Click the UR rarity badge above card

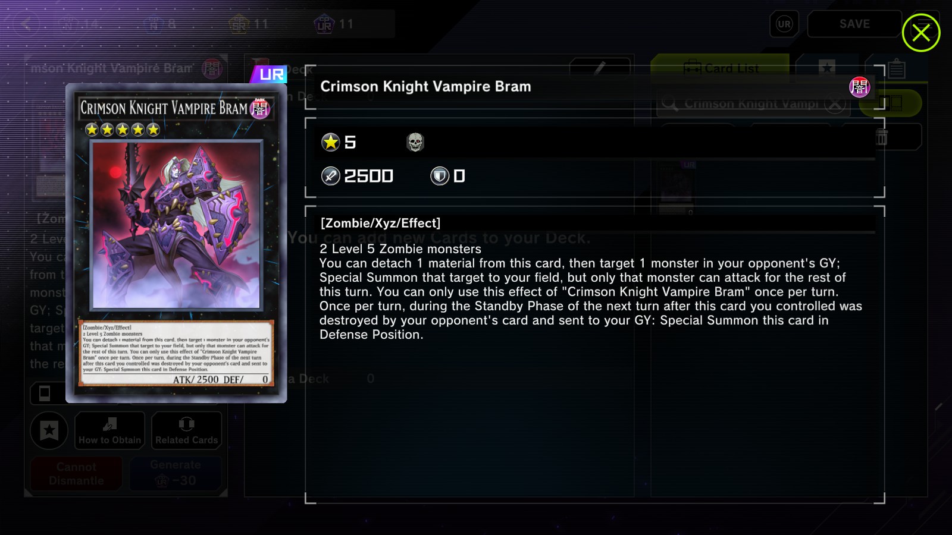[270, 74]
